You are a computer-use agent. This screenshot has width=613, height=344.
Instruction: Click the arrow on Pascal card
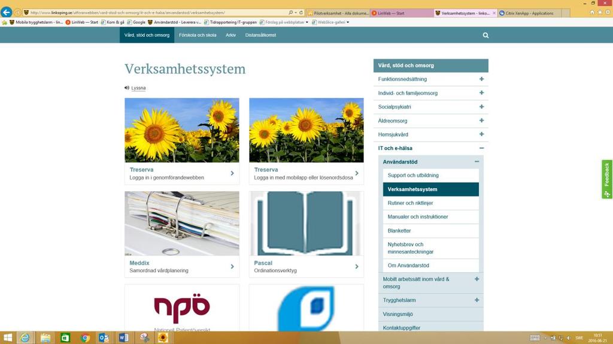point(357,266)
